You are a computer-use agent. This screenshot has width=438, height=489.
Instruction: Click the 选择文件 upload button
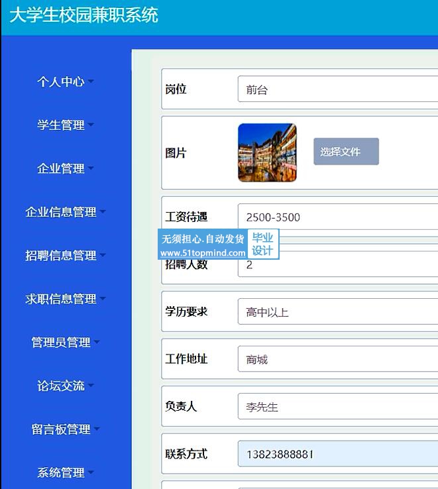pos(346,152)
